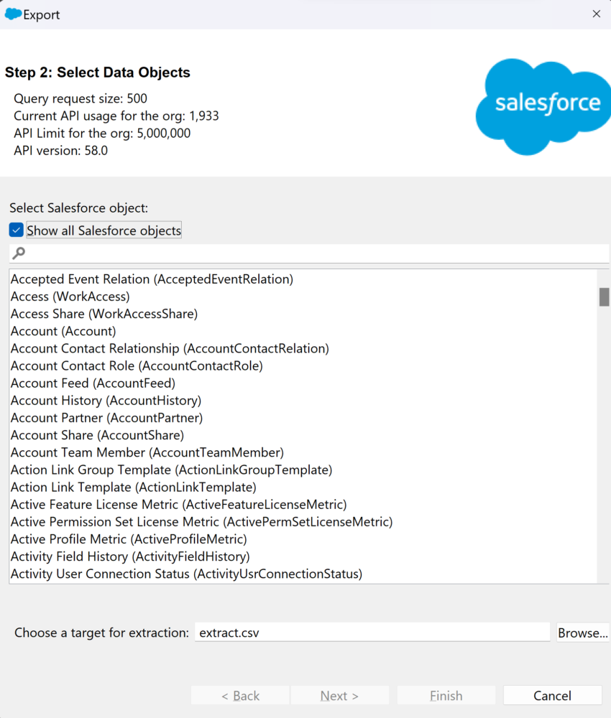Open Browse... to choose target file
Viewport: 611px width, 718px height.
[582, 633]
